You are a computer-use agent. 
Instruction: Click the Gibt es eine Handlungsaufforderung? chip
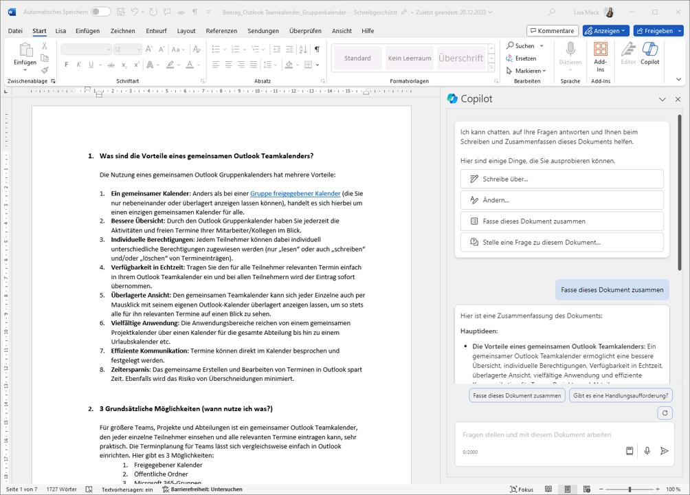pos(621,395)
